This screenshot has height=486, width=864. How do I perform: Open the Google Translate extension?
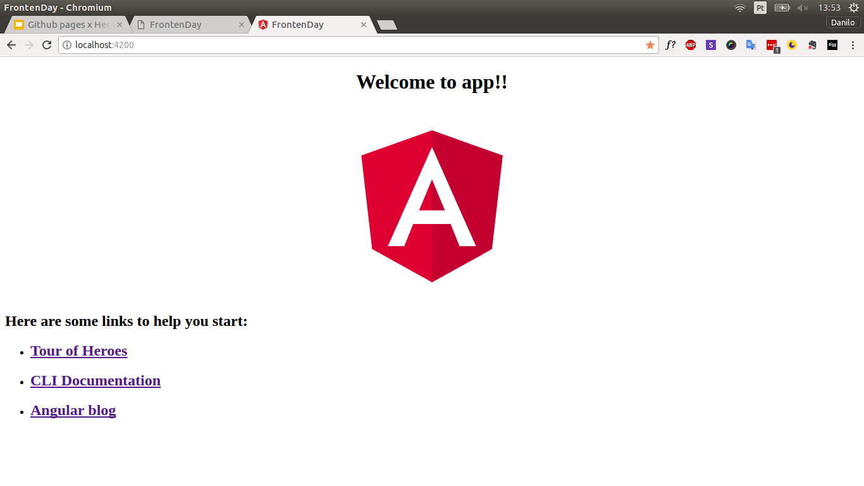[x=751, y=45]
